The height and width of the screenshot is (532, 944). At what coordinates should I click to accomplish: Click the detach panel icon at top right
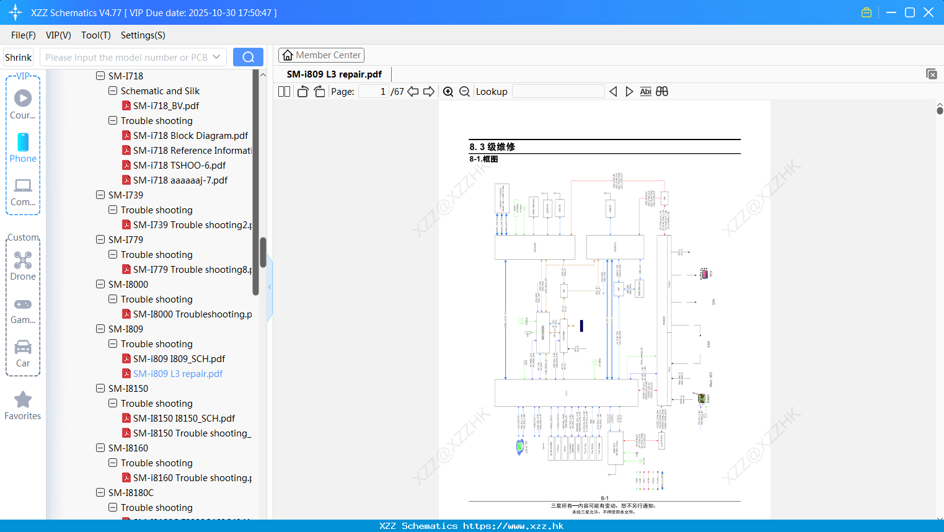click(x=932, y=74)
